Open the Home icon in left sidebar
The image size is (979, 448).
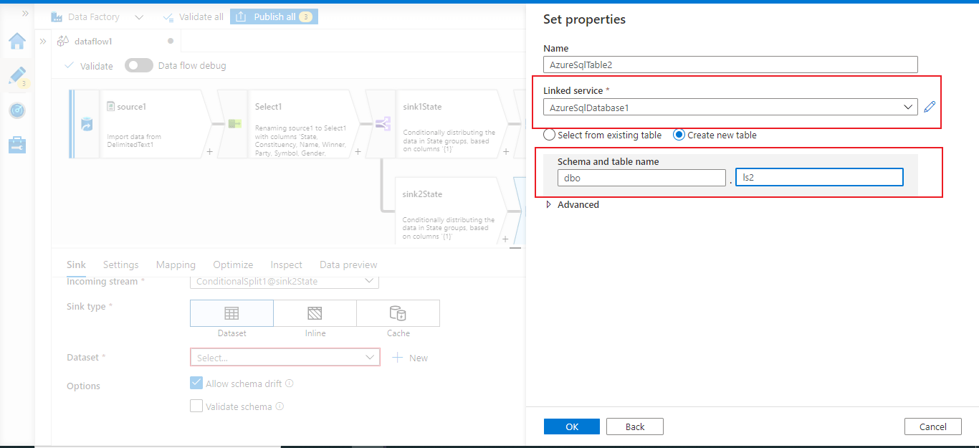pos(17,41)
